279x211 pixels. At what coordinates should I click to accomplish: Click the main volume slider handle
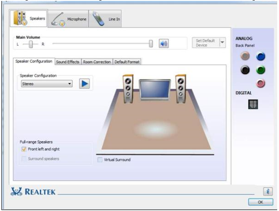point(151,44)
